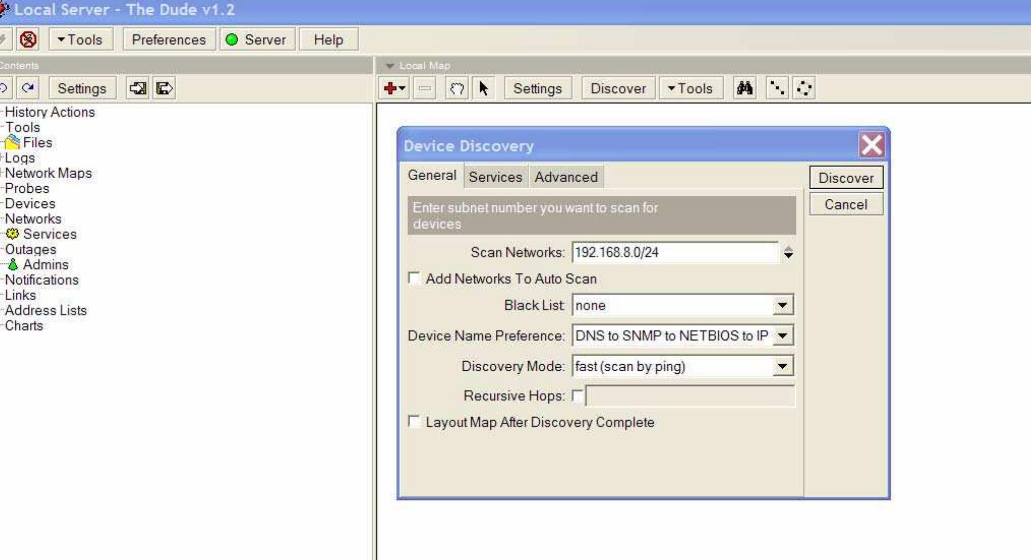
Task: Activate the hand pan tool
Action: [x=456, y=88]
